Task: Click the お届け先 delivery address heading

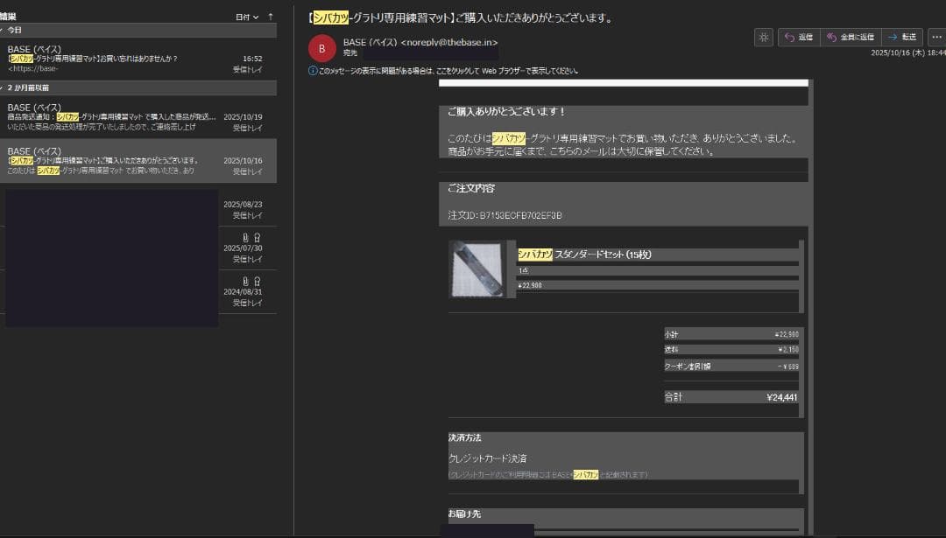Action: coord(464,514)
